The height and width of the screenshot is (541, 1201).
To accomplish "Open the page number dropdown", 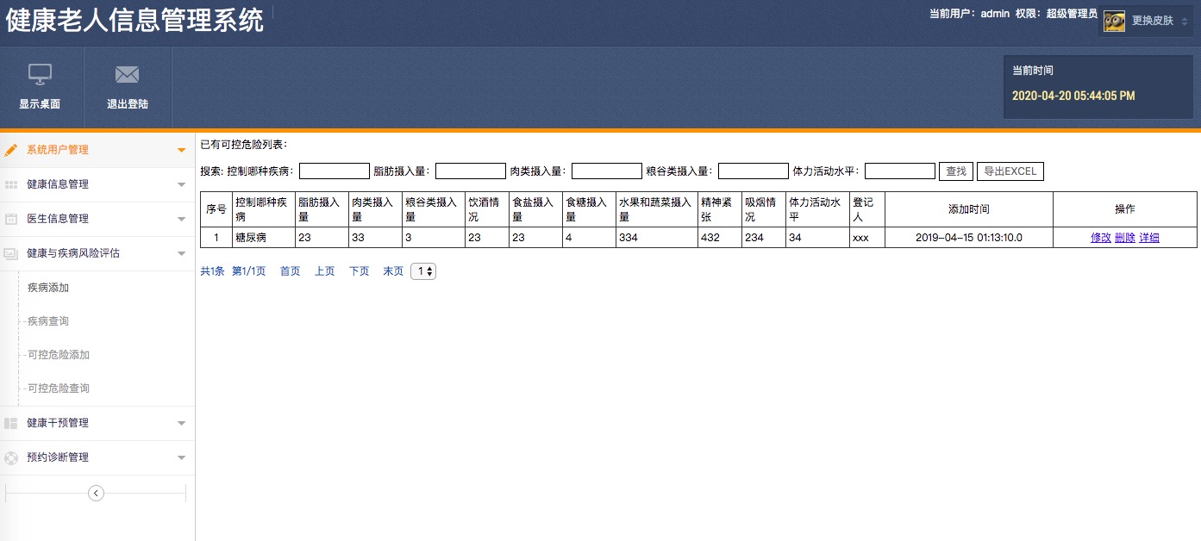I will pos(423,271).
